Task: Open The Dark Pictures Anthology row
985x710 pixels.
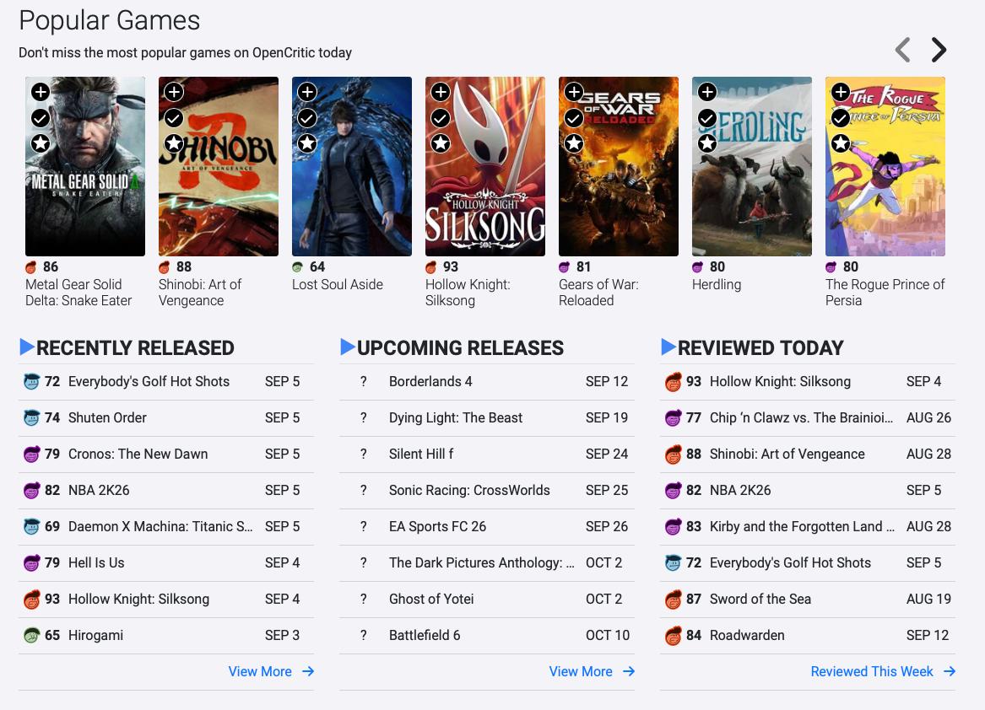Action: [x=487, y=563]
